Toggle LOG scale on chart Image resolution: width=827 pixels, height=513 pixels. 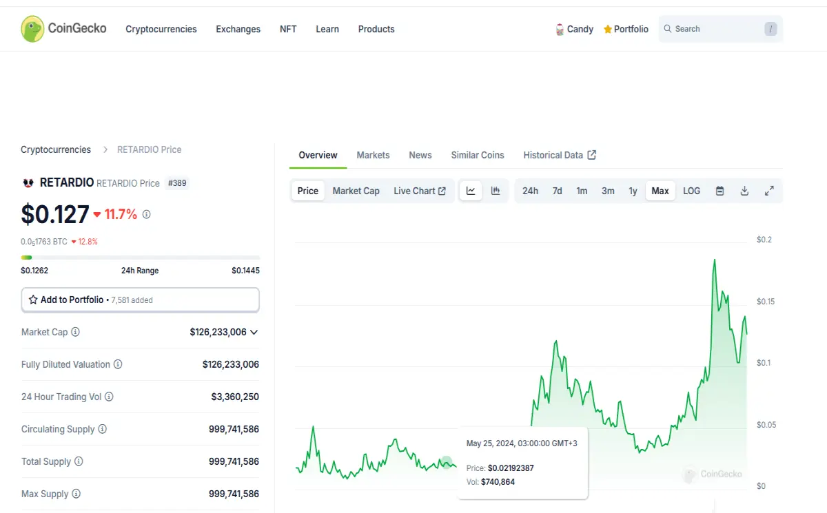tap(691, 191)
